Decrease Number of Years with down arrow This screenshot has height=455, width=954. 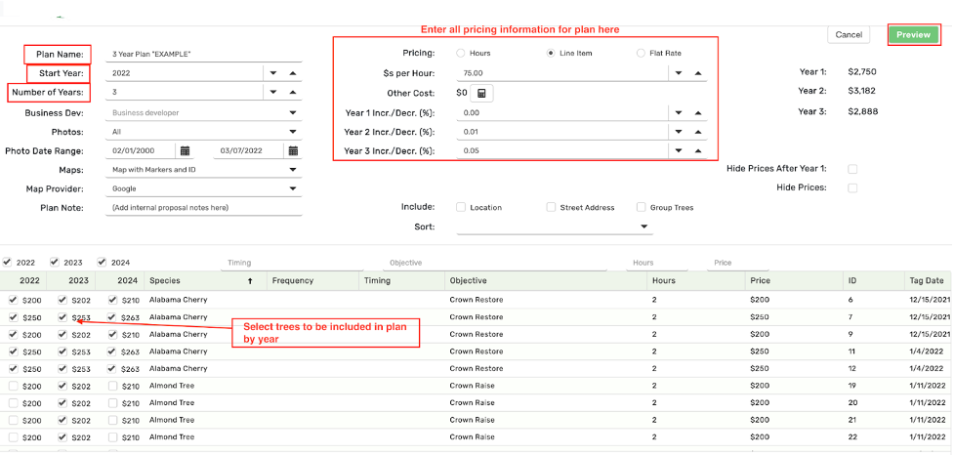tap(272, 93)
